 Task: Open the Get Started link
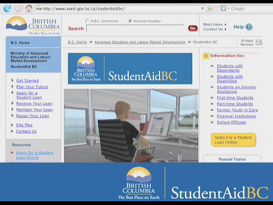(x=27, y=80)
